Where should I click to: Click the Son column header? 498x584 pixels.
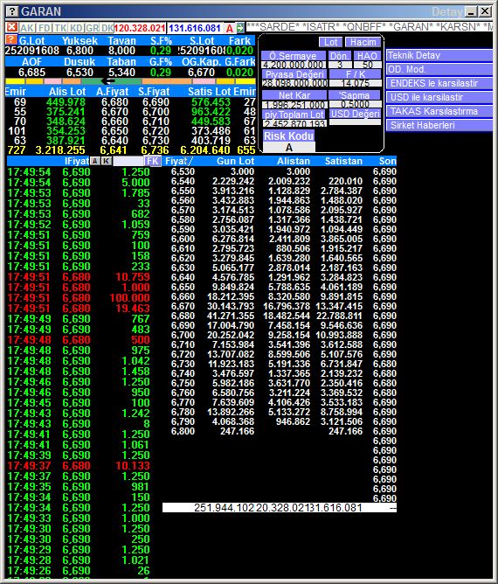click(387, 161)
